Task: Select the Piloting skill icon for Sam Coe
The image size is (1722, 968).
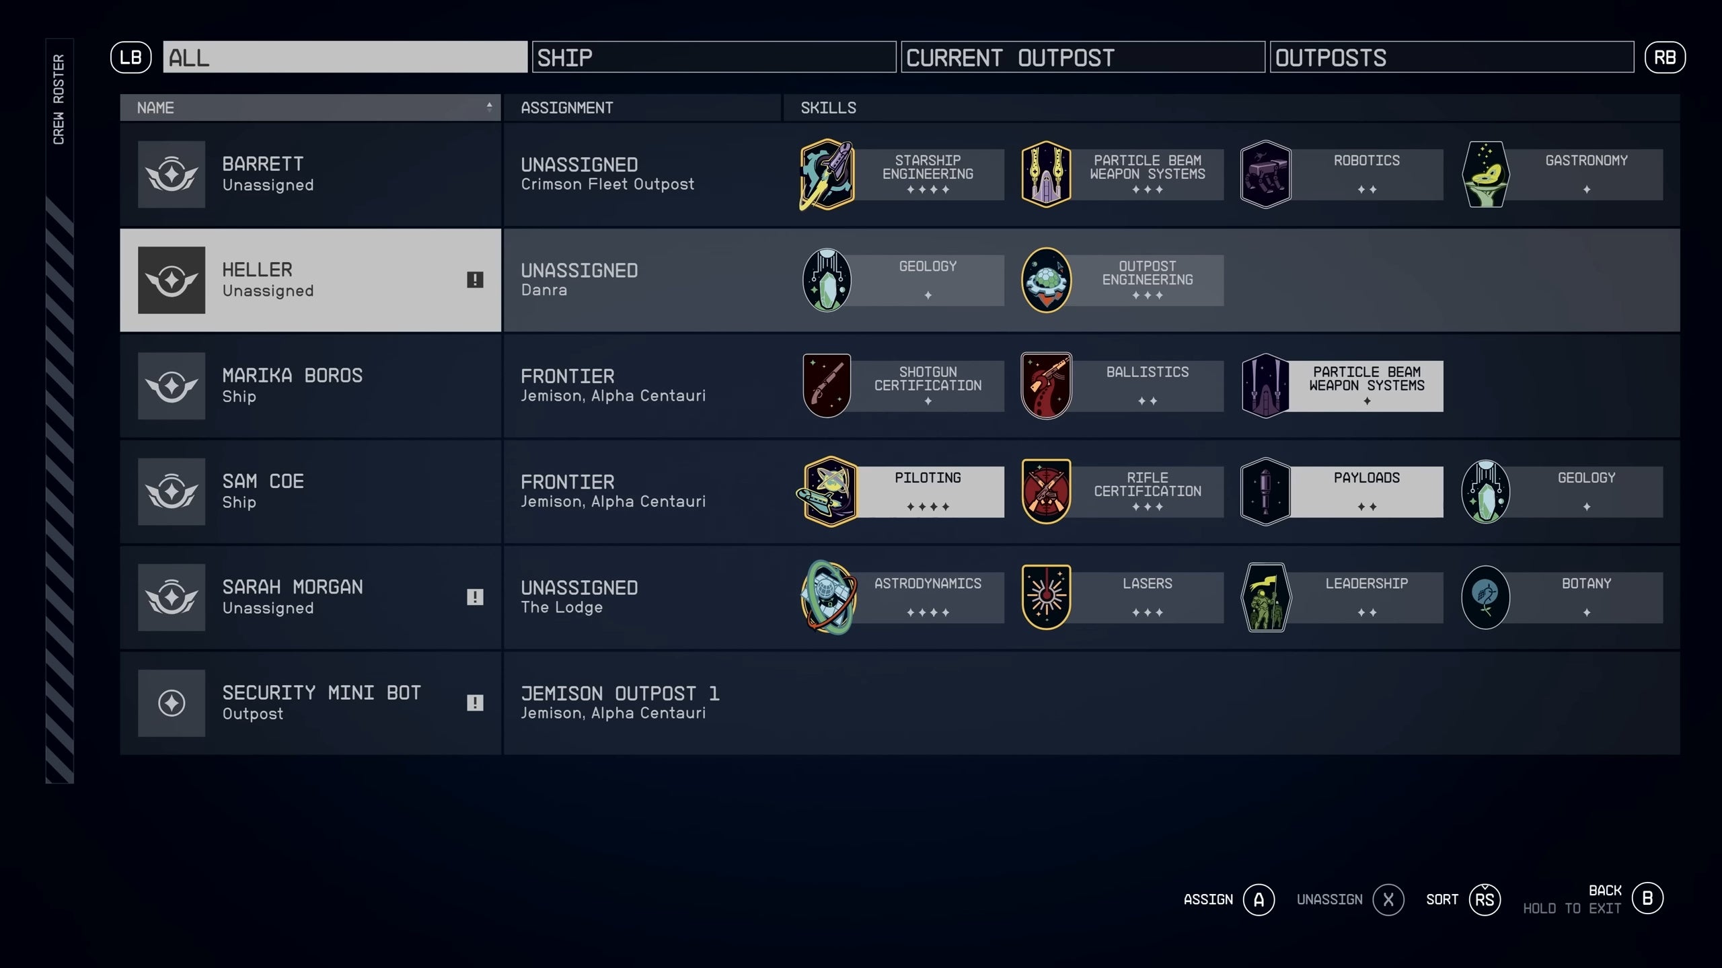Action: pos(828,489)
